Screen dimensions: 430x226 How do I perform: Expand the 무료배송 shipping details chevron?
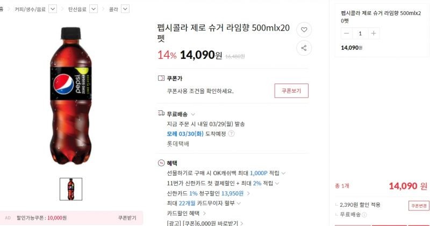193,114
